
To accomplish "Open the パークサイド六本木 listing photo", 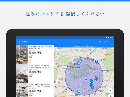I will click(22, 54).
